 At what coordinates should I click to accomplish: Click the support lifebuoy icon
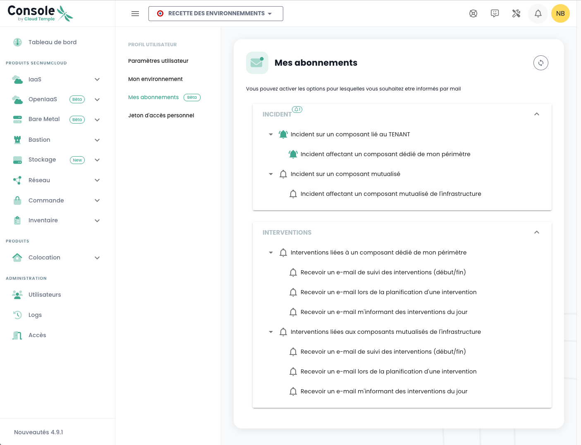(x=473, y=14)
